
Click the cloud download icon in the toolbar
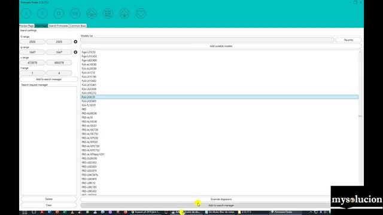click(124, 13)
